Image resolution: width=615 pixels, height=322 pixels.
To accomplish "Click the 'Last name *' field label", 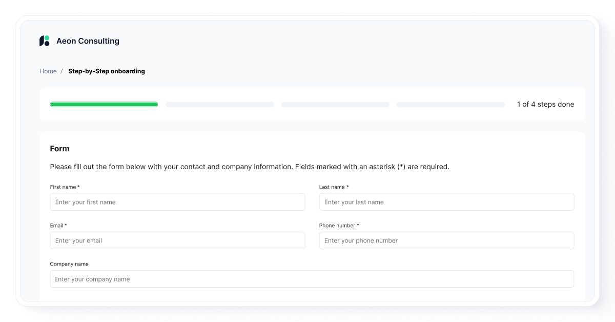I will [334, 187].
